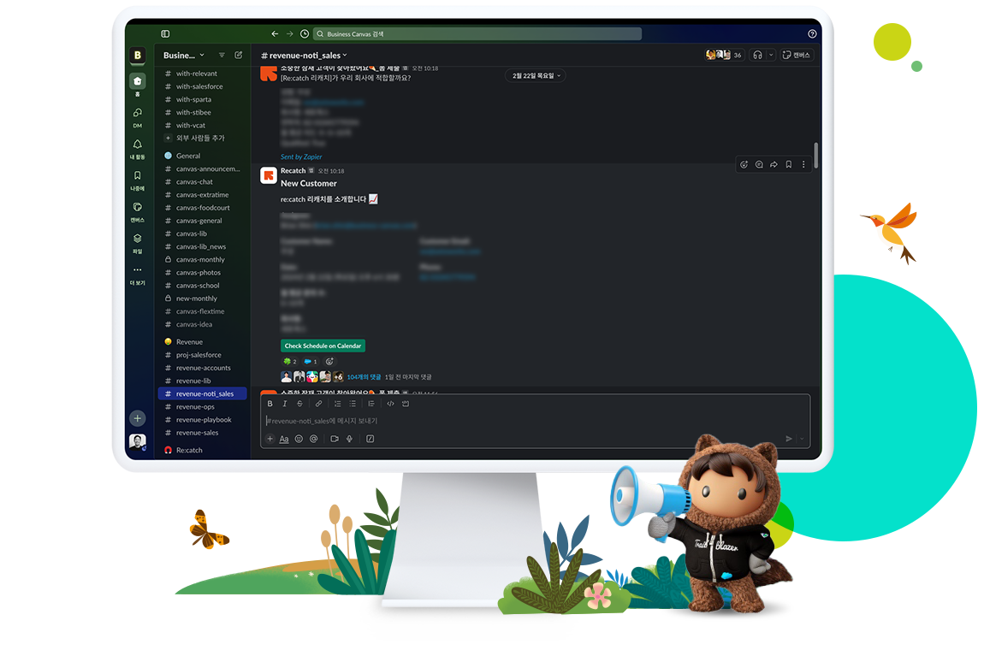
Task: Open the emoji picker in composer
Action: 299,440
